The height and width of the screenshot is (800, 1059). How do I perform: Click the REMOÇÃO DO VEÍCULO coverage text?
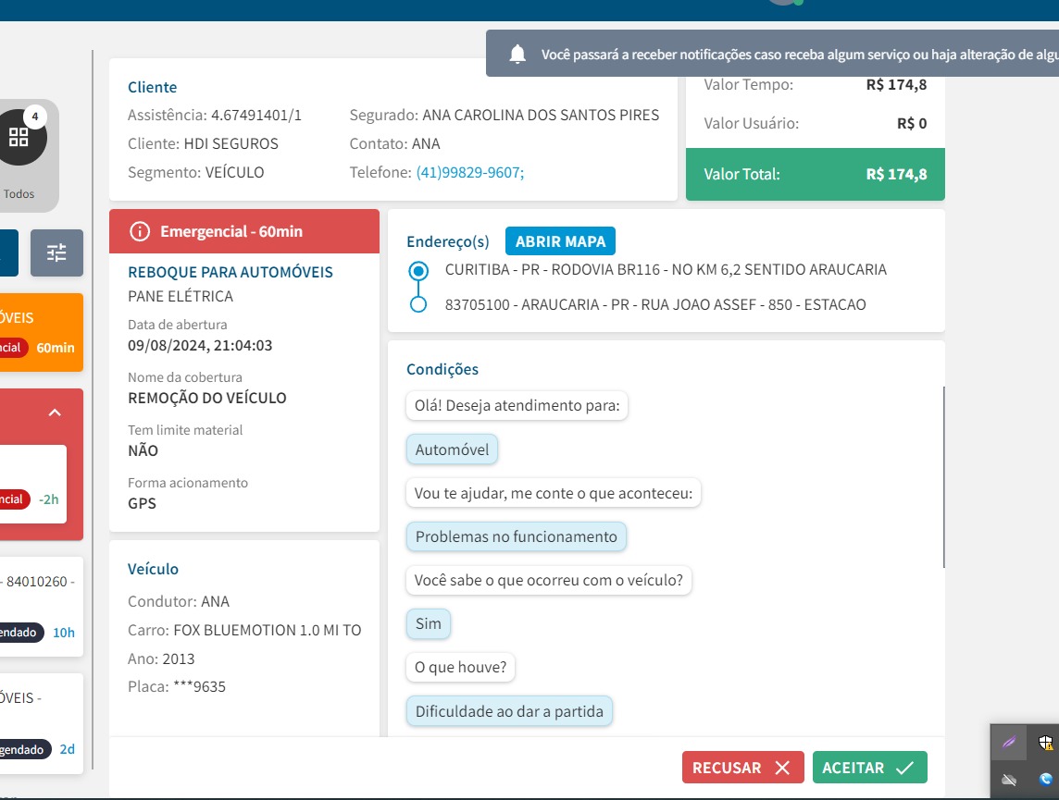[207, 398]
